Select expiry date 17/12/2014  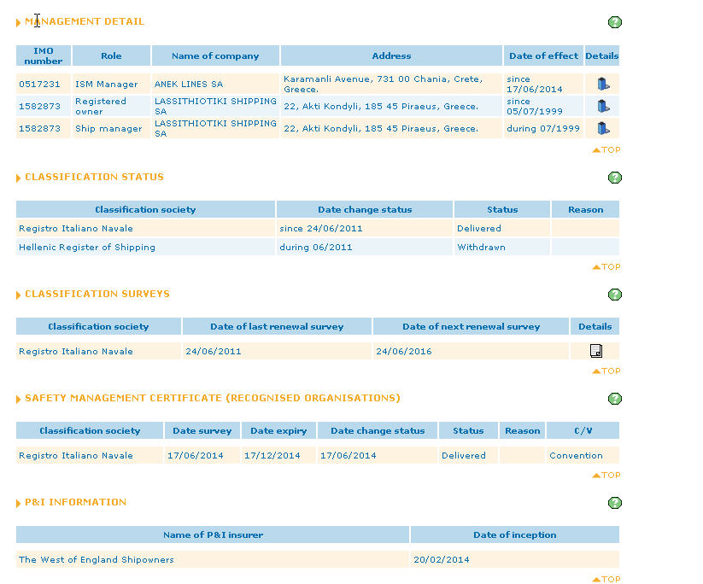click(x=272, y=455)
